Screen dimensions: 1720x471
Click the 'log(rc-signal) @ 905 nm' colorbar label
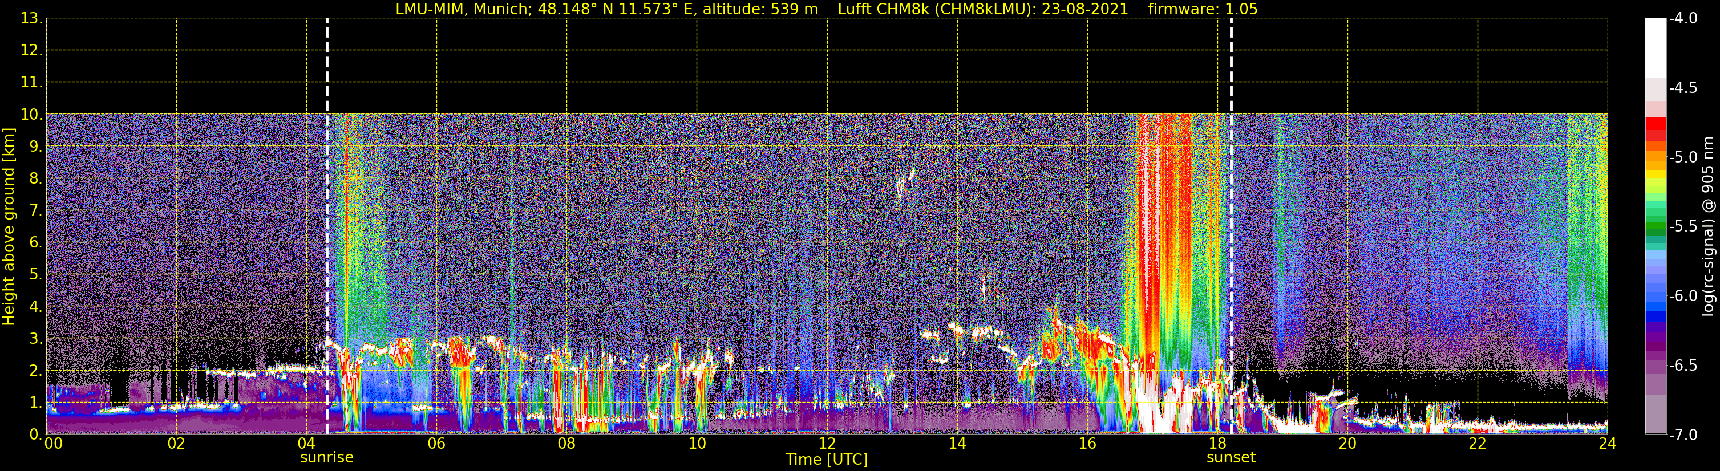[x=1708, y=227]
